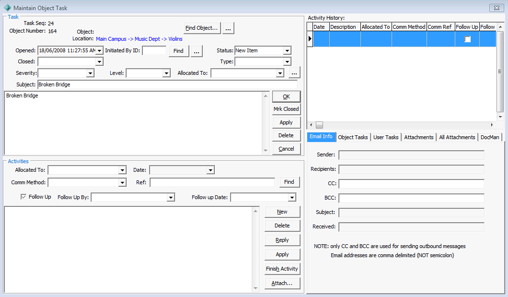Select the All Attachments tab
This screenshot has width=508, height=297.
[457, 137]
